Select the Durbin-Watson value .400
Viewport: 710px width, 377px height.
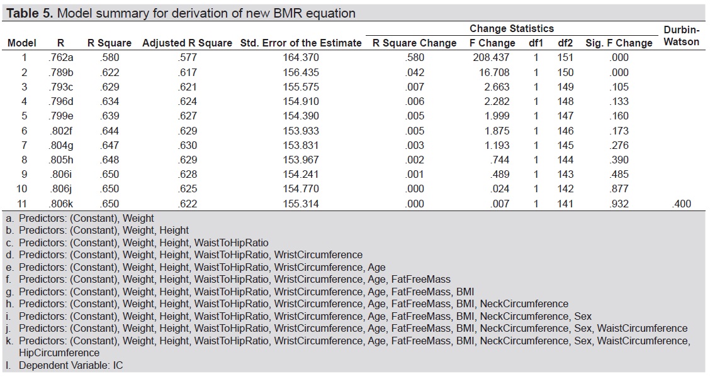pos(678,202)
